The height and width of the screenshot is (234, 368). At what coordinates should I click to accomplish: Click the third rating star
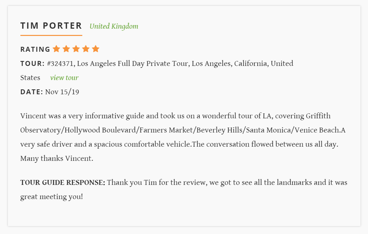coord(76,49)
